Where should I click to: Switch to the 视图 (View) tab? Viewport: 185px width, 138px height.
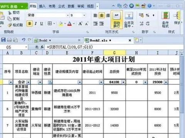[90, 6]
